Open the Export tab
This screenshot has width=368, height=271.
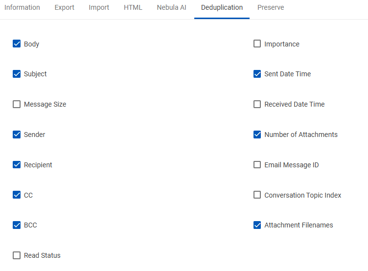[x=64, y=7]
